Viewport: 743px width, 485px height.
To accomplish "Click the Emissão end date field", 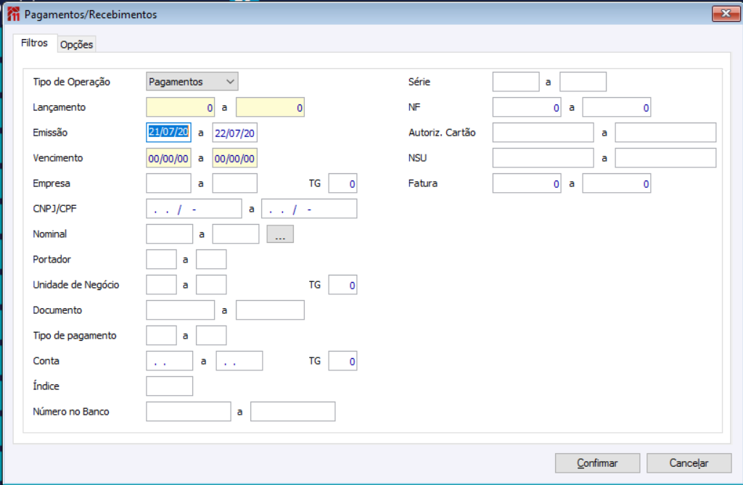I will coord(234,133).
